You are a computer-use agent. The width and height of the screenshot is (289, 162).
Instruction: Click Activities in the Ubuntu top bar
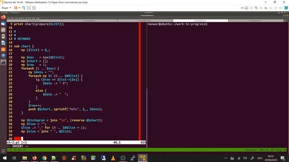click(x=5, y=13)
